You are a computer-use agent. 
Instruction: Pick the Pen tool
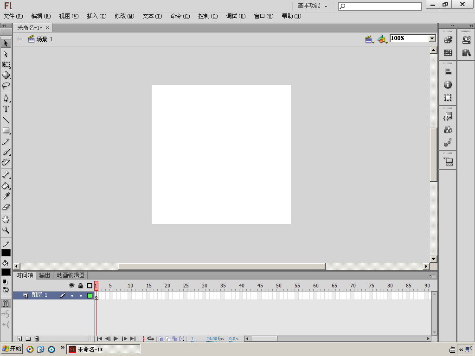pos(6,98)
